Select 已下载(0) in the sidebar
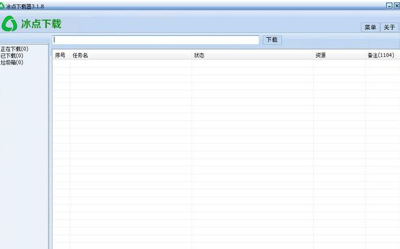Image resolution: width=400 pixels, height=249 pixels. click(x=12, y=56)
